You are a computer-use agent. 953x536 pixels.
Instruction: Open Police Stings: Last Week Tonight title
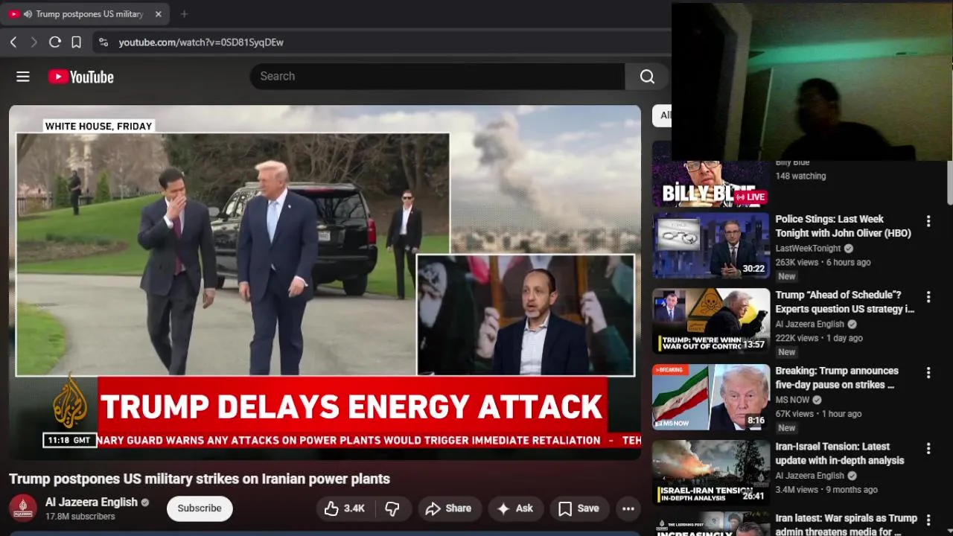pyautogui.click(x=843, y=226)
